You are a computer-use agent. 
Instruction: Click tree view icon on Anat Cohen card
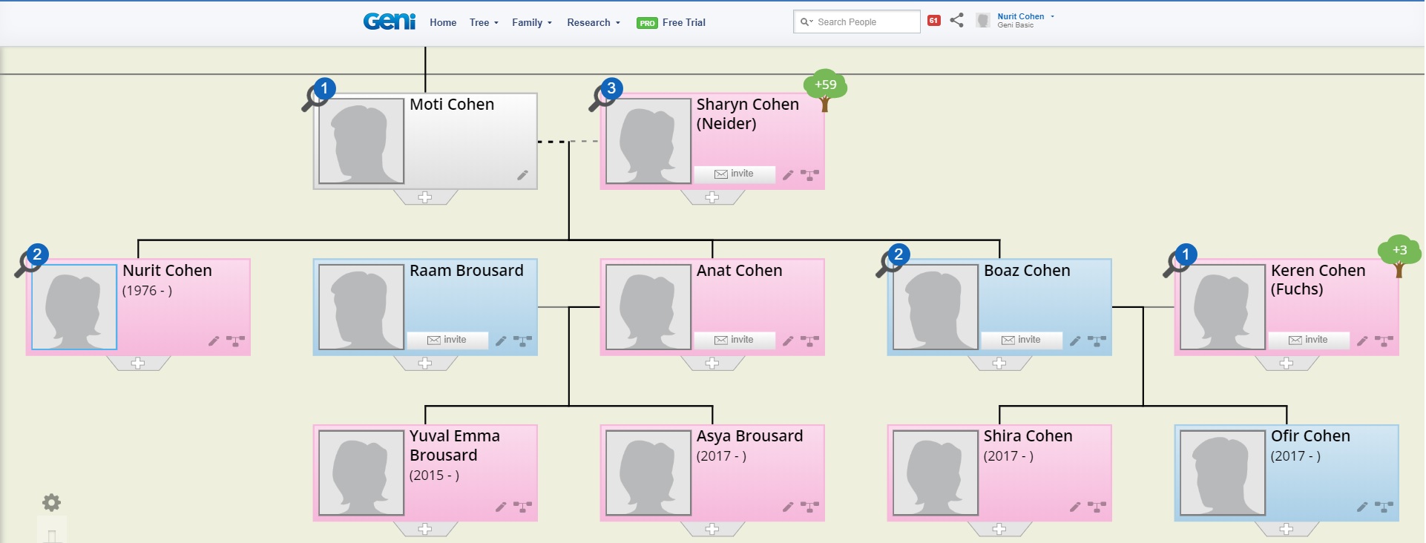(x=810, y=341)
